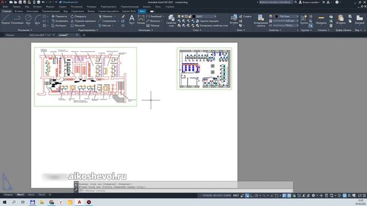Expand the Редактирование panel
Viewport: 367px width, 206px height.
click(x=88, y=30)
